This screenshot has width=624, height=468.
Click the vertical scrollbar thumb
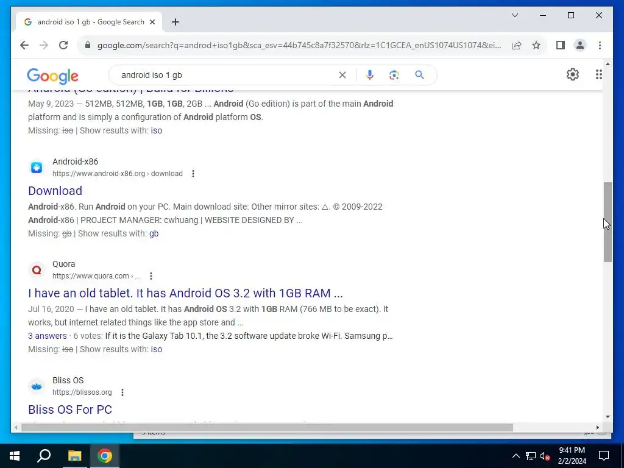point(608,222)
